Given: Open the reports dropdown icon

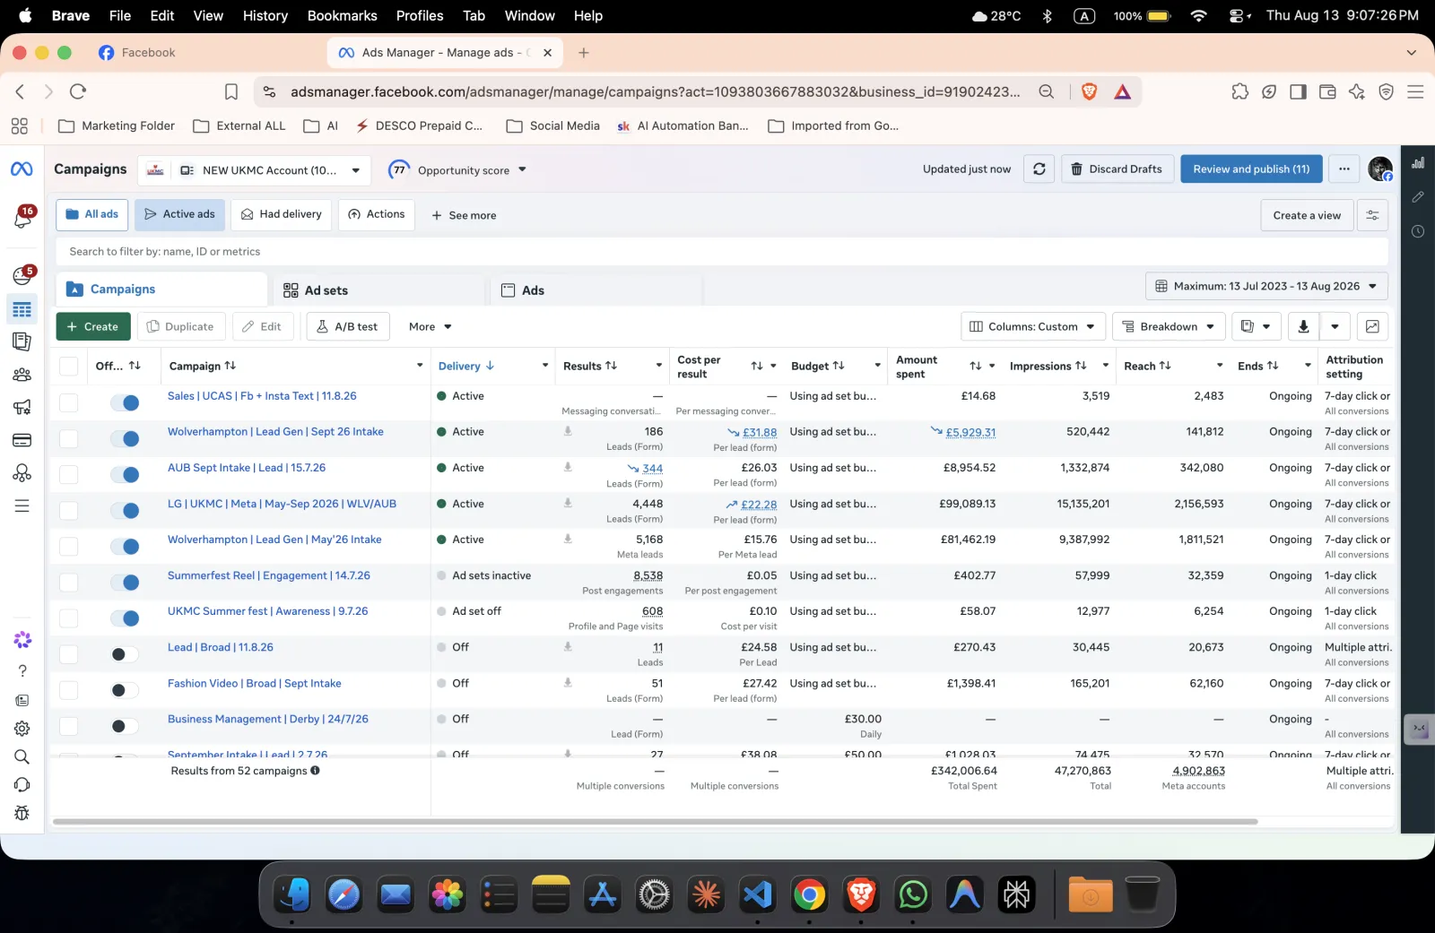Looking at the screenshot, I should (x=1256, y=326).
